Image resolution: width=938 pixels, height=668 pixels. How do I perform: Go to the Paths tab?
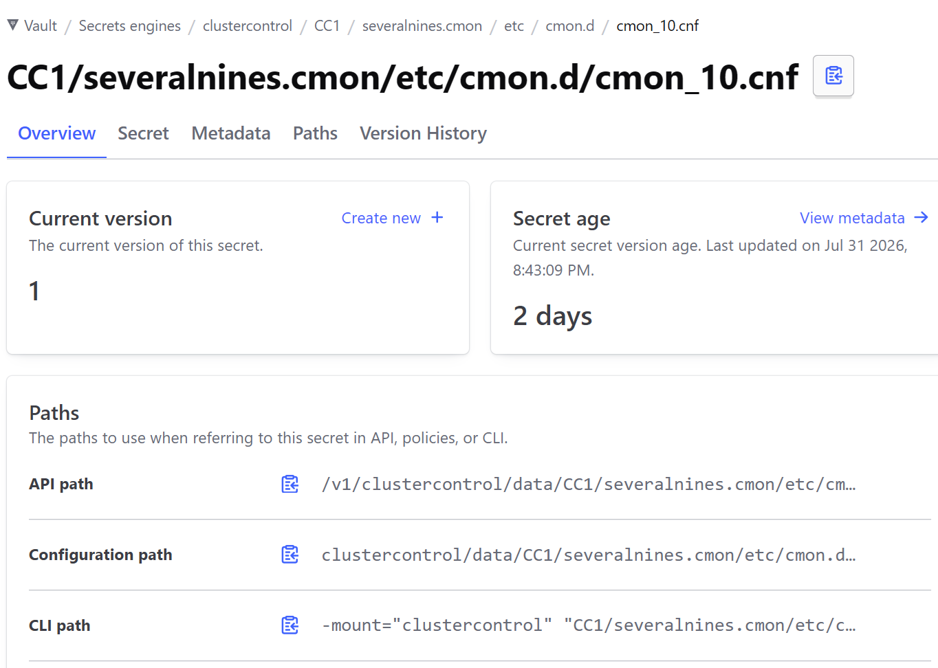click(315, 133)
